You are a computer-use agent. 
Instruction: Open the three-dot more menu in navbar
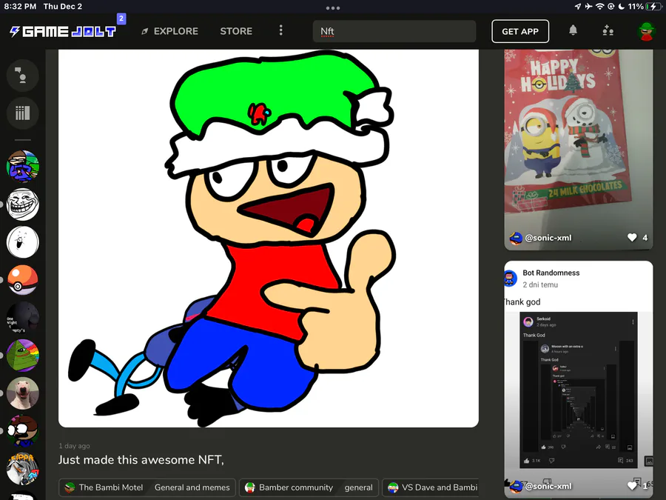(x=280, y=30)
